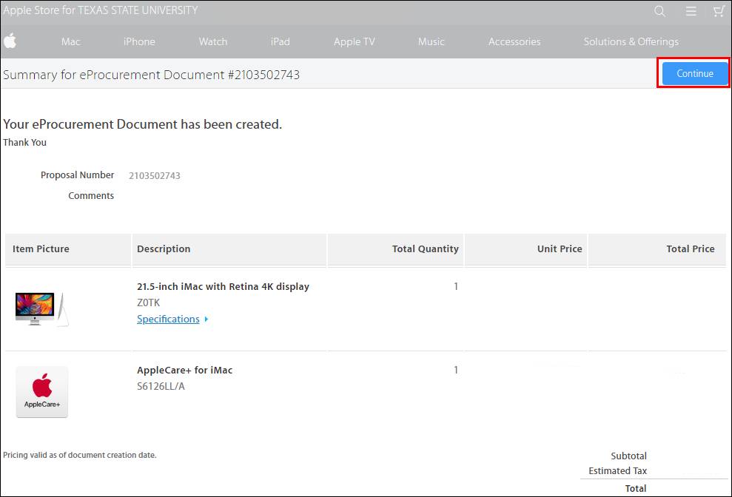732x497 pixels.
Task: Click the blue Continue button
Action: (695, 73)
